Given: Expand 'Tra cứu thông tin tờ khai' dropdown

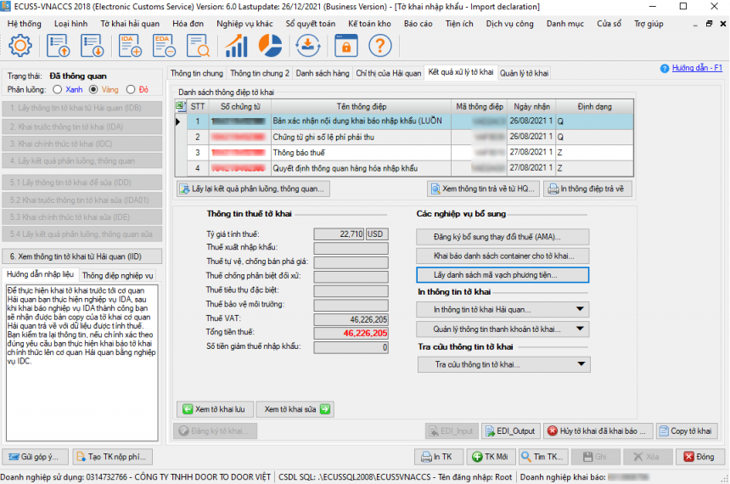Looking at the screenshot, I should (x=581, y=364).
